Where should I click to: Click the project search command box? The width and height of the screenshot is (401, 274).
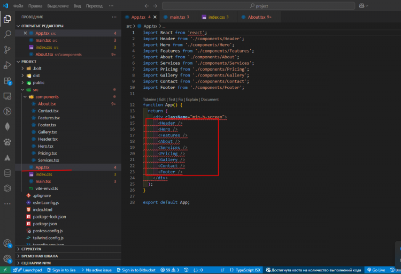click(258, 6)
